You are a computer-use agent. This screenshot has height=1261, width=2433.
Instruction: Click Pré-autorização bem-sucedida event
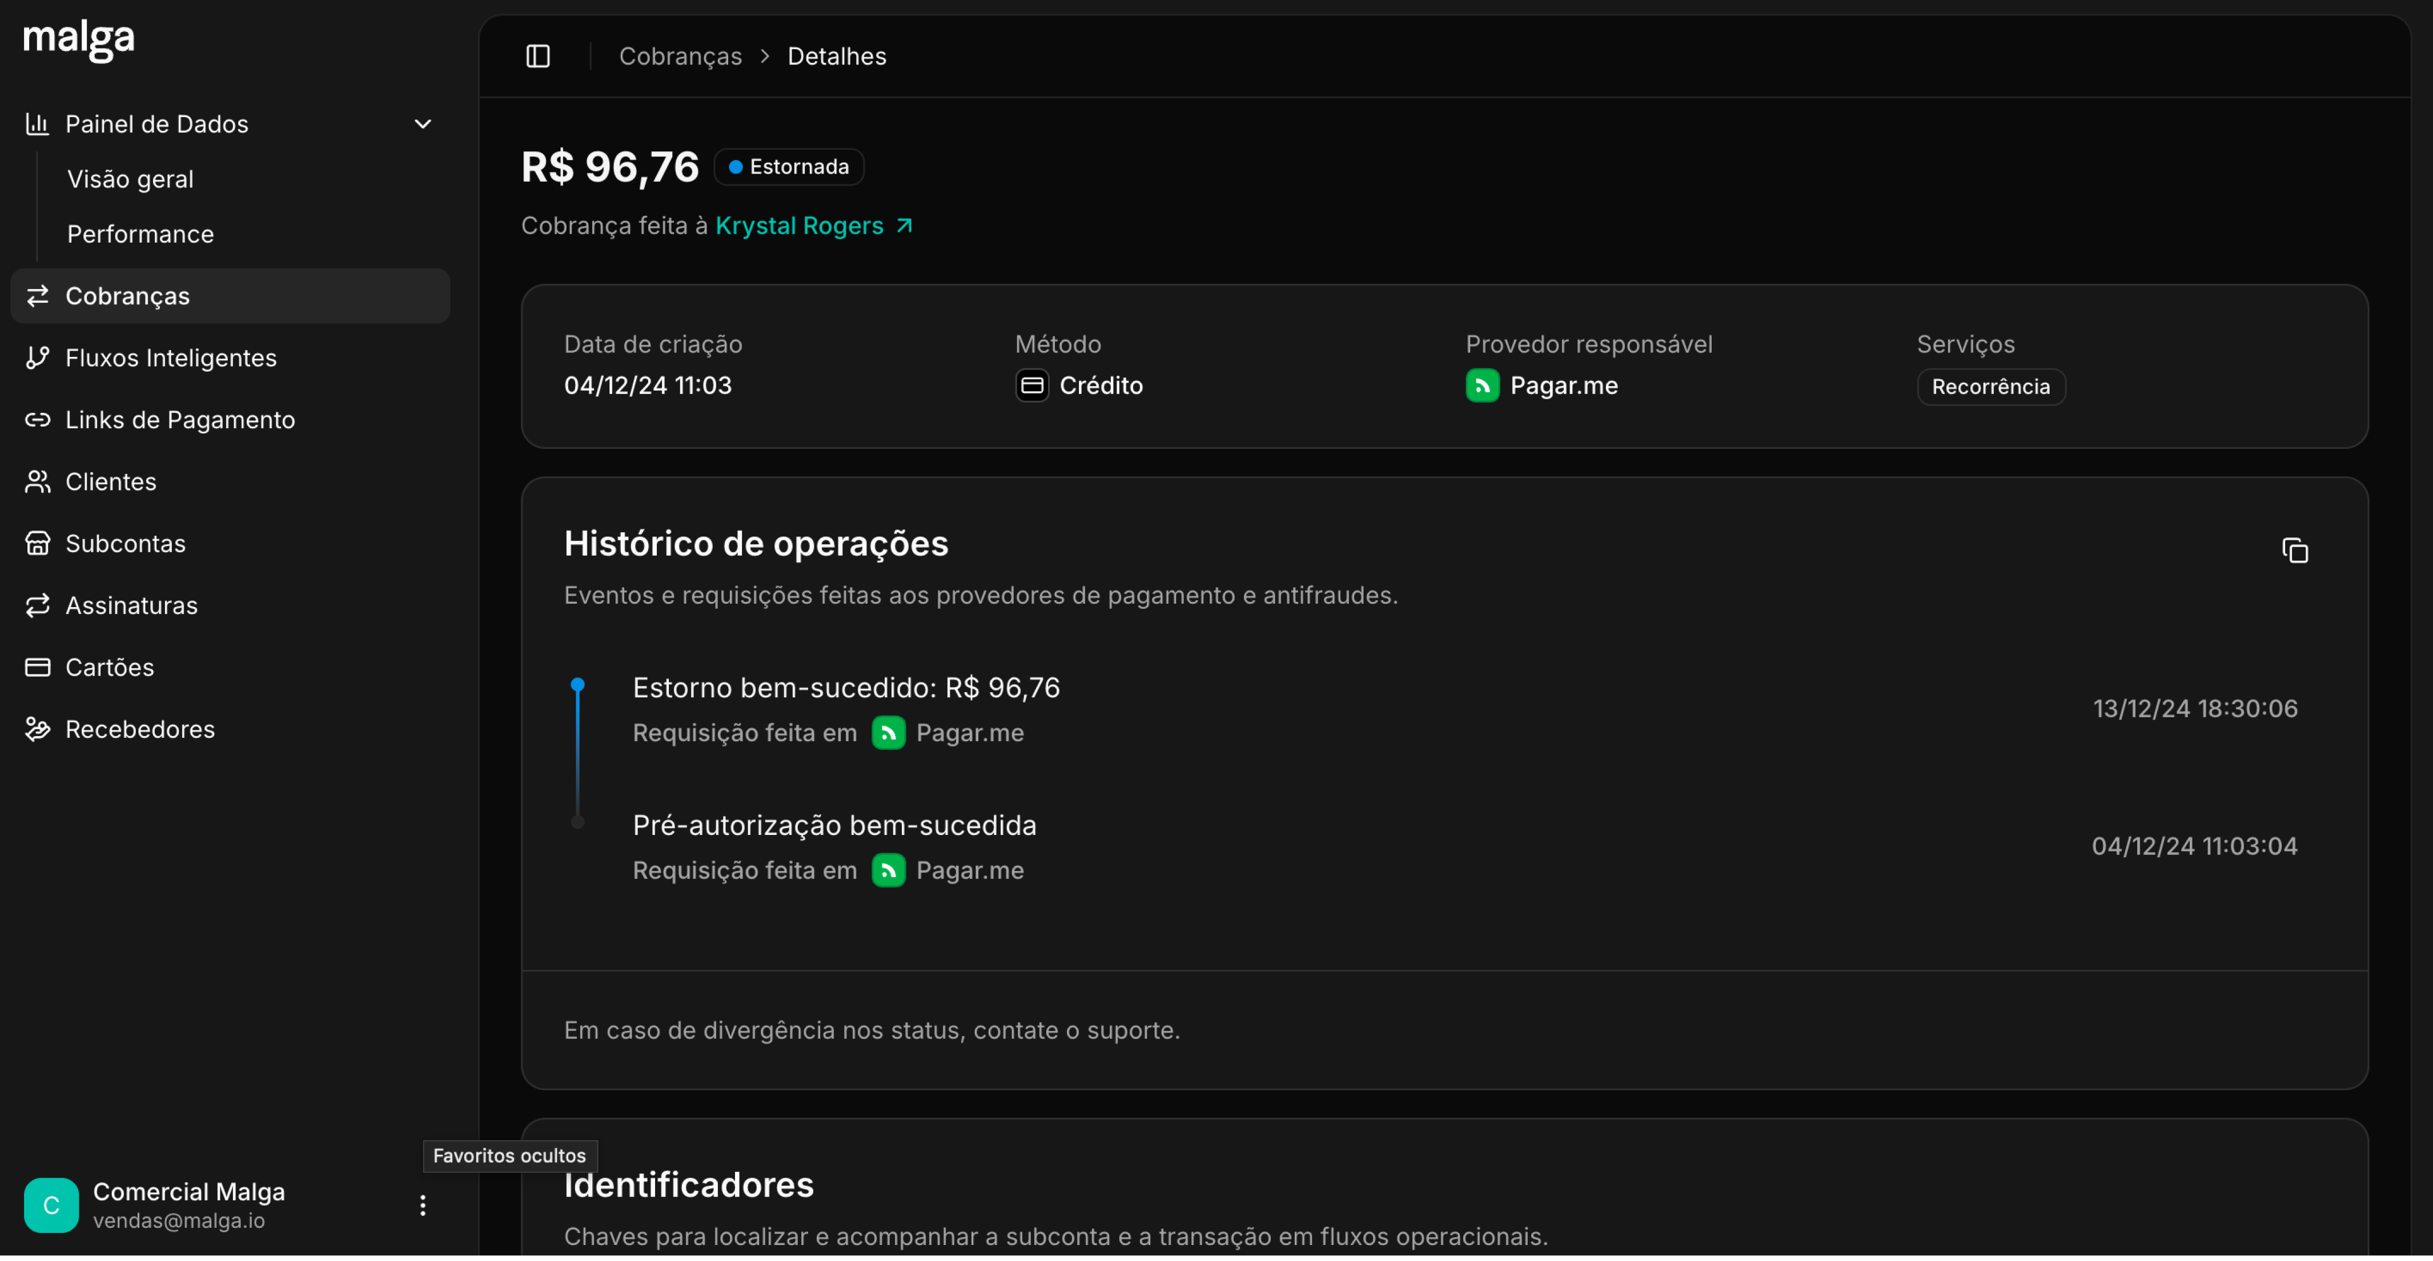(x=834, y=826)
